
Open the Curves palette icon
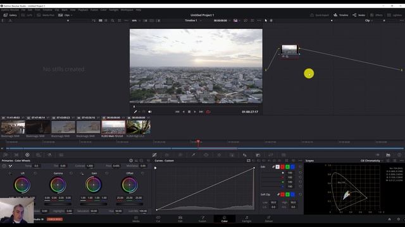click(154, 155)
